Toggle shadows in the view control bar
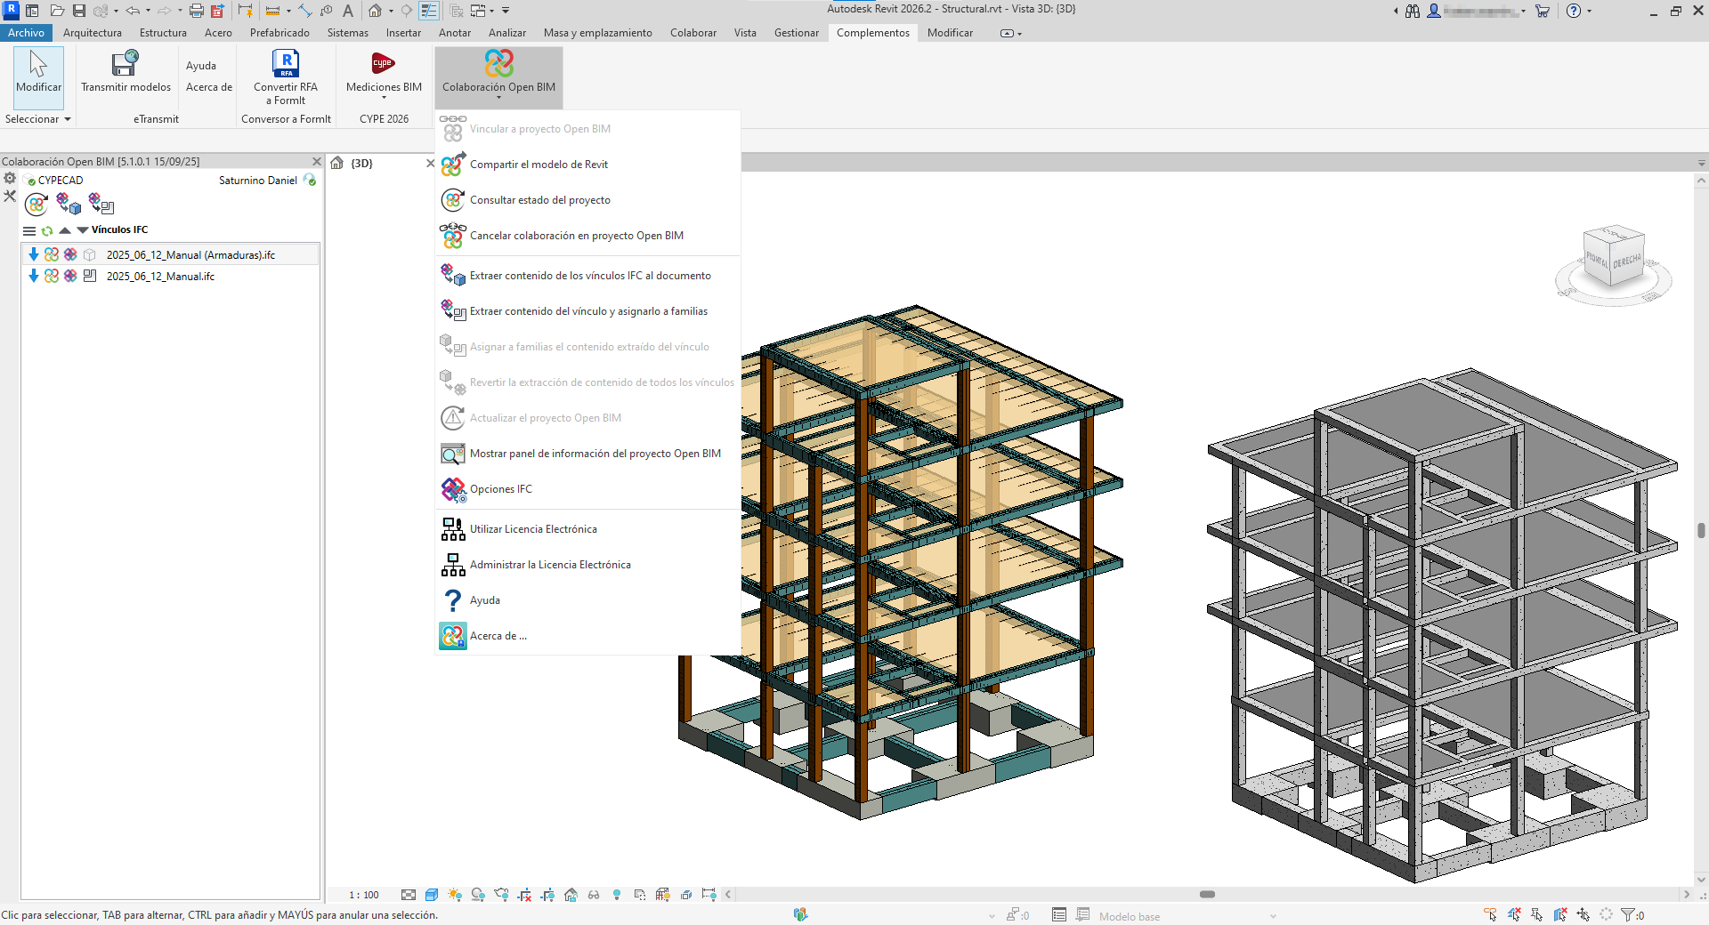Image resolution: width=1709 pixels, height=925 pixels. pyautogui.click(x=478, y=895)
